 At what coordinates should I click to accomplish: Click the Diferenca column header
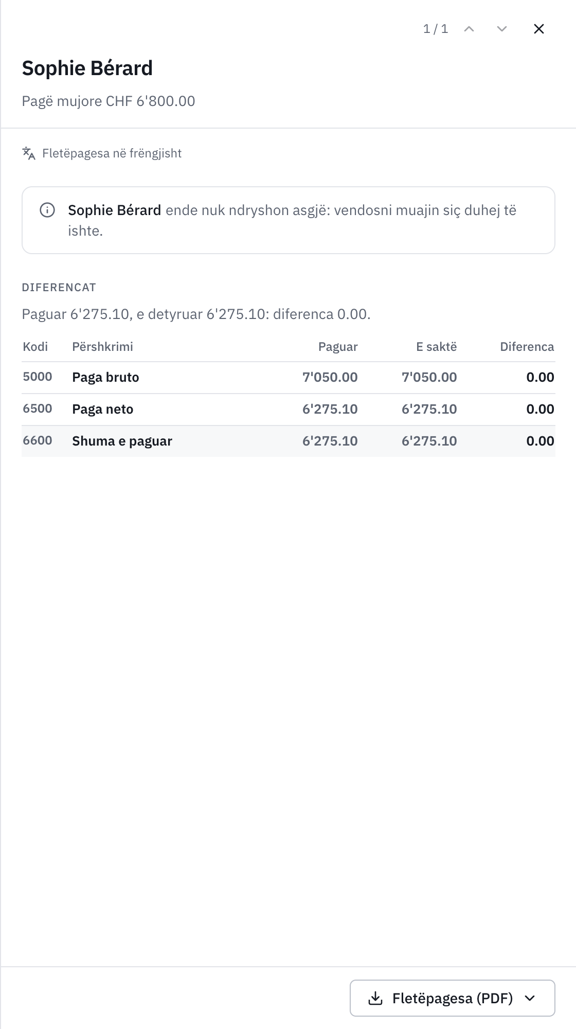527,347
